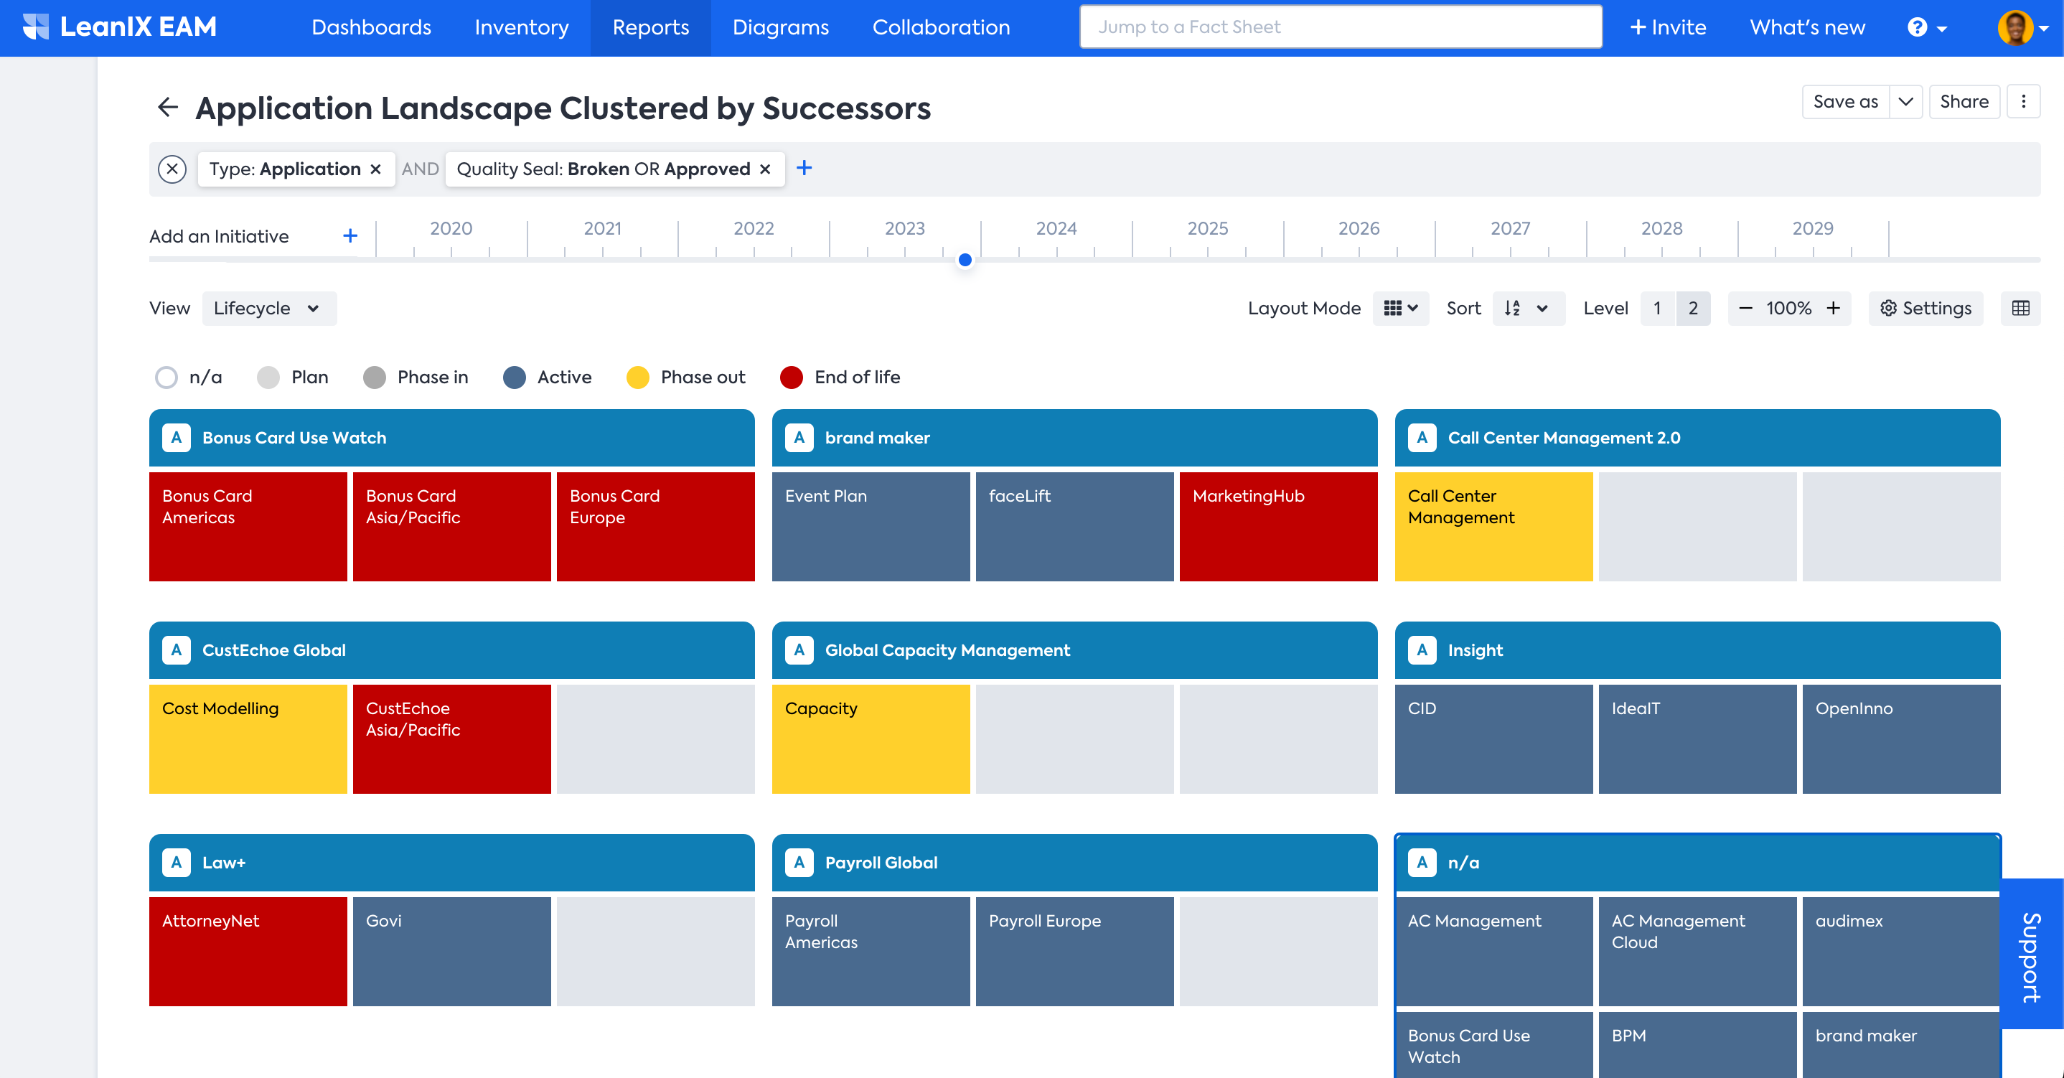Open the AttorneyNet tile
The height and width of the screenshot is (1078, 2064).
point(248,952)
